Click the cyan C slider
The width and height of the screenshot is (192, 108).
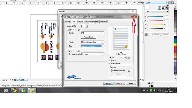pyautogui.click(x=155, y=17)
